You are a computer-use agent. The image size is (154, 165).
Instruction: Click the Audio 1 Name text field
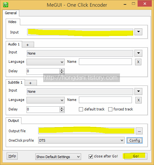pos(105,62)
